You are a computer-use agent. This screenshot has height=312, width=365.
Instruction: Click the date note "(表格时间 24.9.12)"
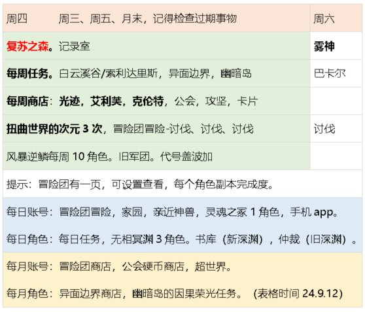(298, 294)
